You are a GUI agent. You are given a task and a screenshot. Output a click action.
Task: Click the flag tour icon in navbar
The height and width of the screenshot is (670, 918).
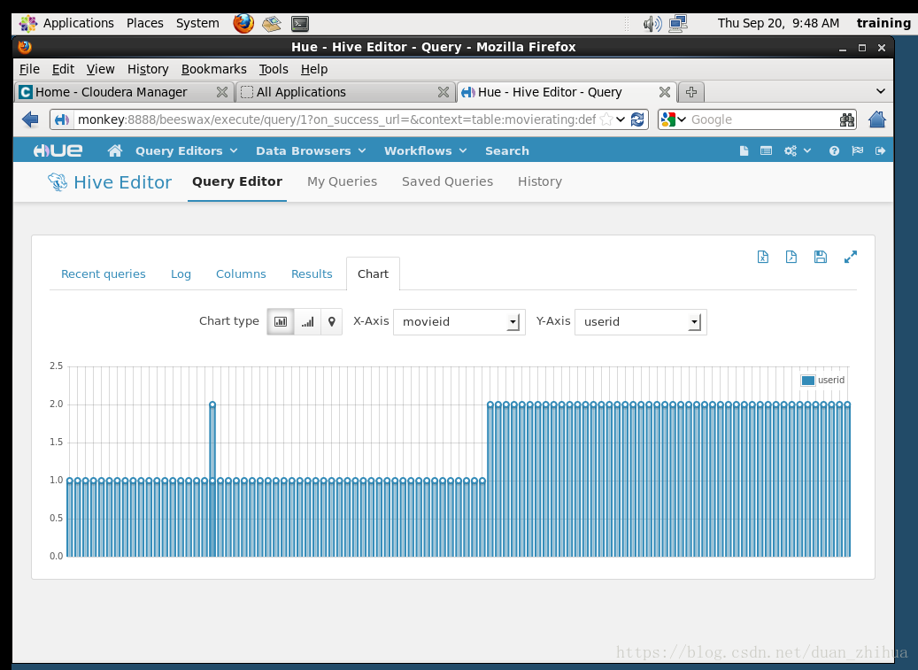click(858, 151)
